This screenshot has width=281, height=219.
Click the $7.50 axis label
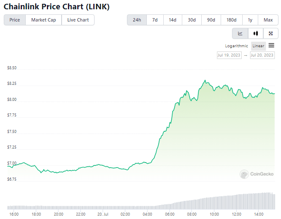tap(12, 132)
